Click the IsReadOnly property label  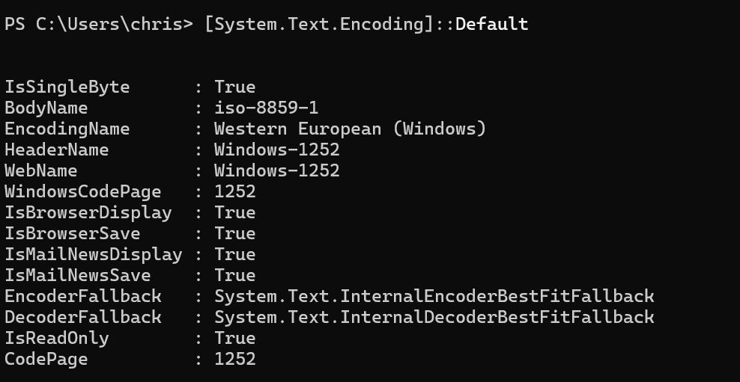point(57,338)
